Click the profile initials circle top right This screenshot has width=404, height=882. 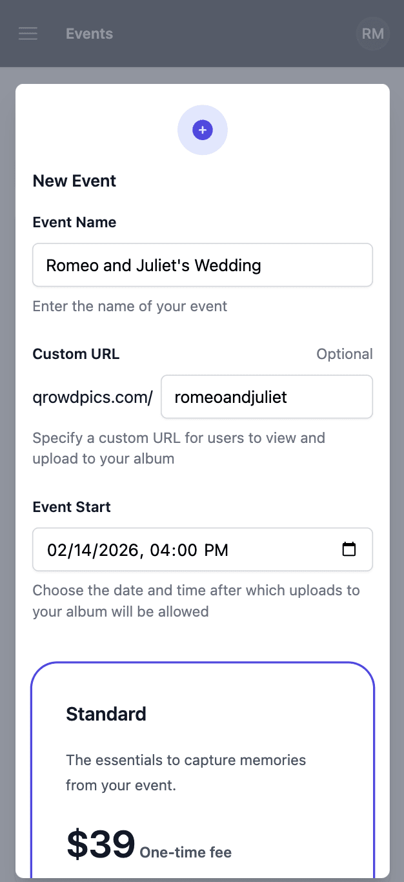click(372, 34)
